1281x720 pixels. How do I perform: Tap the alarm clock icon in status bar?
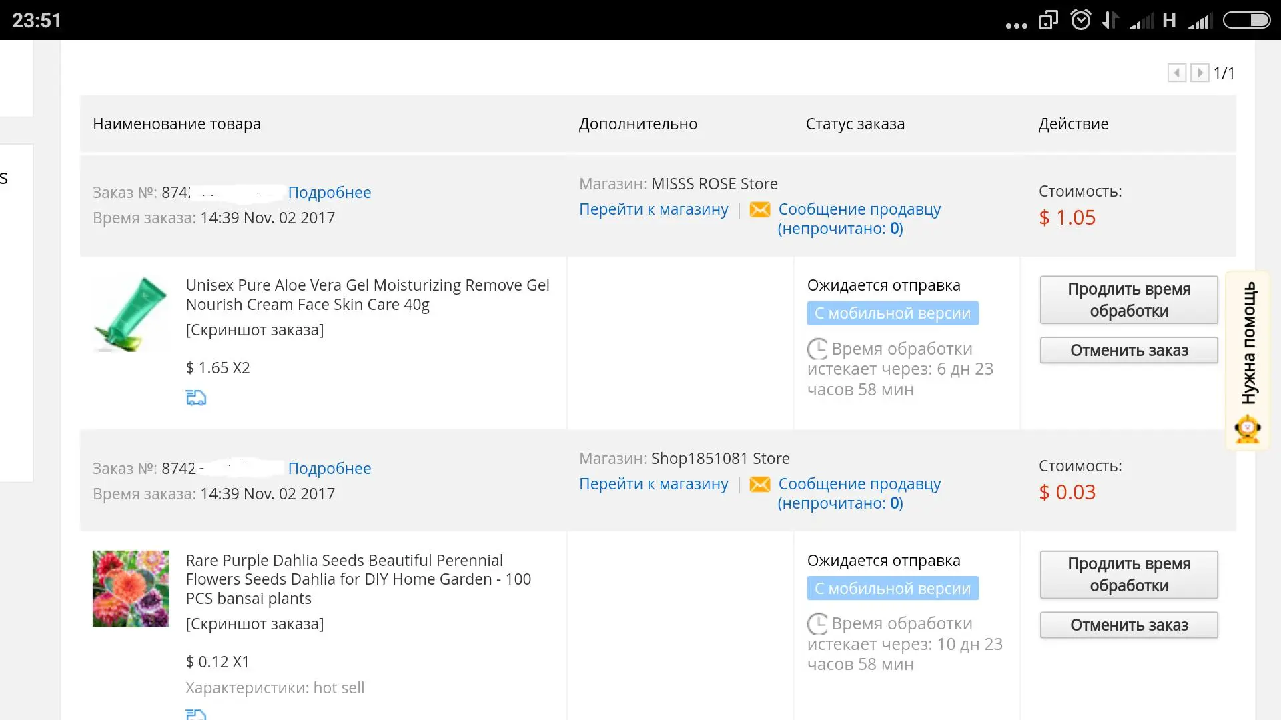coord(1081,20)
